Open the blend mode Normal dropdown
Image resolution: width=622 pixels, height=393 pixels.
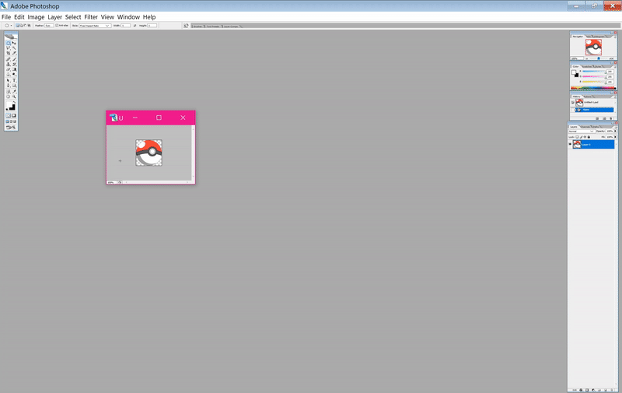(x=581, y=132)
